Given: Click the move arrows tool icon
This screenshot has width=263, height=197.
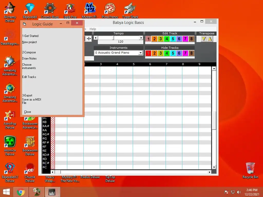Looking at the screenshot, I should point(89,39).
